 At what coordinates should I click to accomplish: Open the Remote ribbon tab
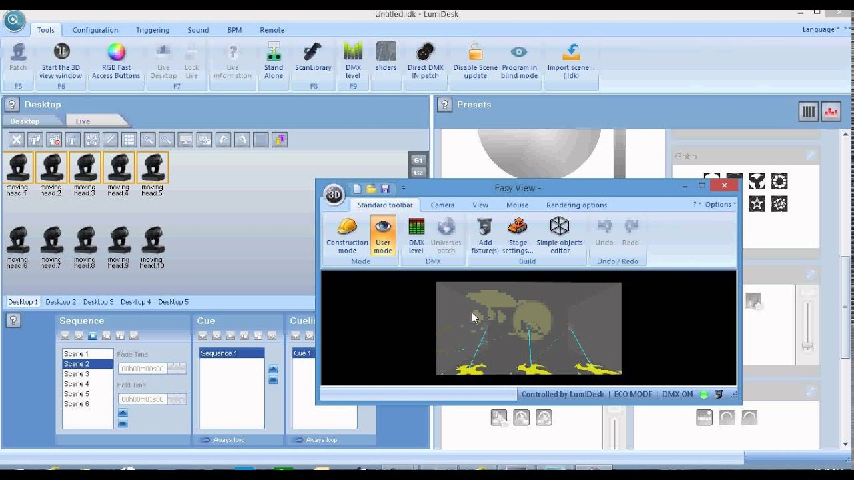[x=272, y=30]
